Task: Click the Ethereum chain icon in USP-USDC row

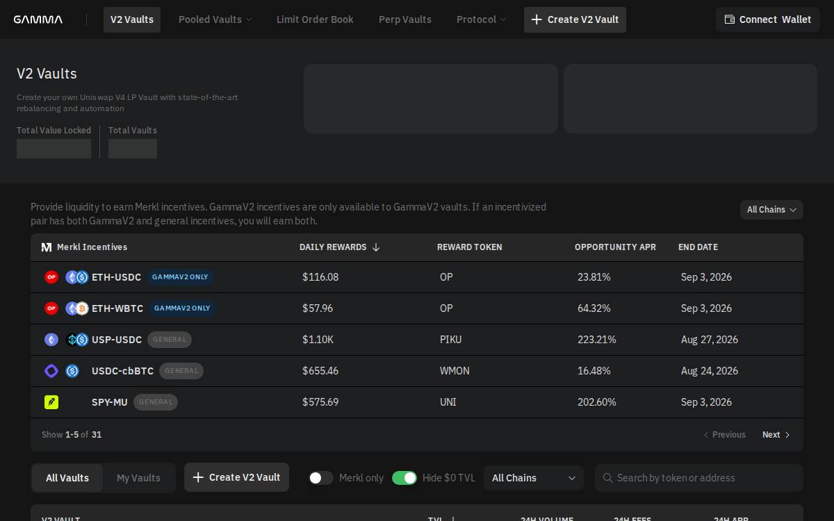Action: point(51,340)
